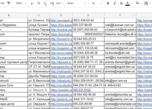Open the 123 more formats dropdown
This screenshot has width=152, height=109.
tap(59, 3)
